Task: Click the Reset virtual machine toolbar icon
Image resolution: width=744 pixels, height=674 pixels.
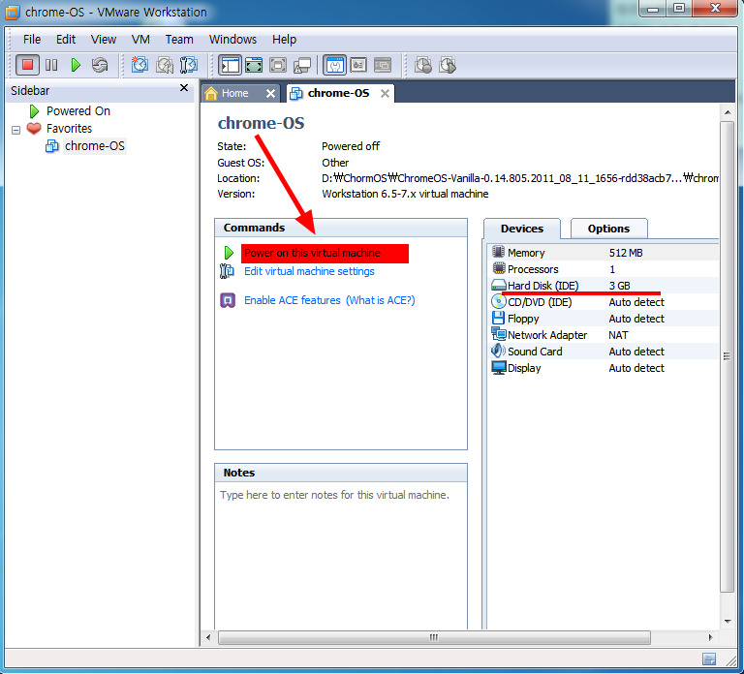Action: (x=99, y=65)
